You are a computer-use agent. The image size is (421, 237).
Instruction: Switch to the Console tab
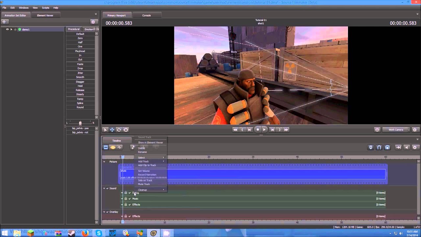coord(146,15)
